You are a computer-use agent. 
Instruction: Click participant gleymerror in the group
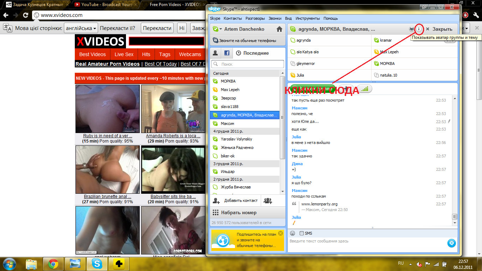[x=306, y=64]
